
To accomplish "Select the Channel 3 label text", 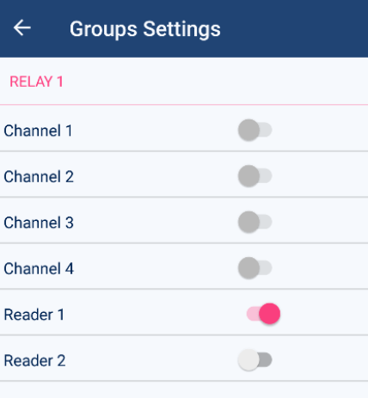I will 39,223.
